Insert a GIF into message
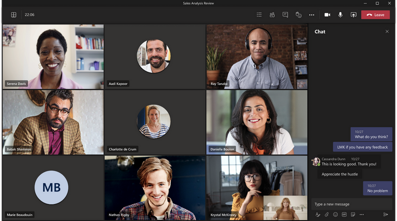 pyautogui.click(x=344, y=214)
